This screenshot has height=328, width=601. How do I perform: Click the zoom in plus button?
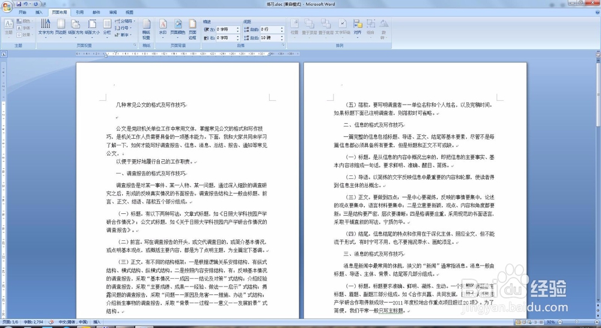point(598,322)
